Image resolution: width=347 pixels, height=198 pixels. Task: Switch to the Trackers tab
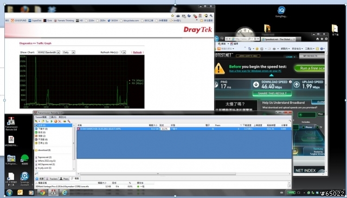click(x=52, y=179)
